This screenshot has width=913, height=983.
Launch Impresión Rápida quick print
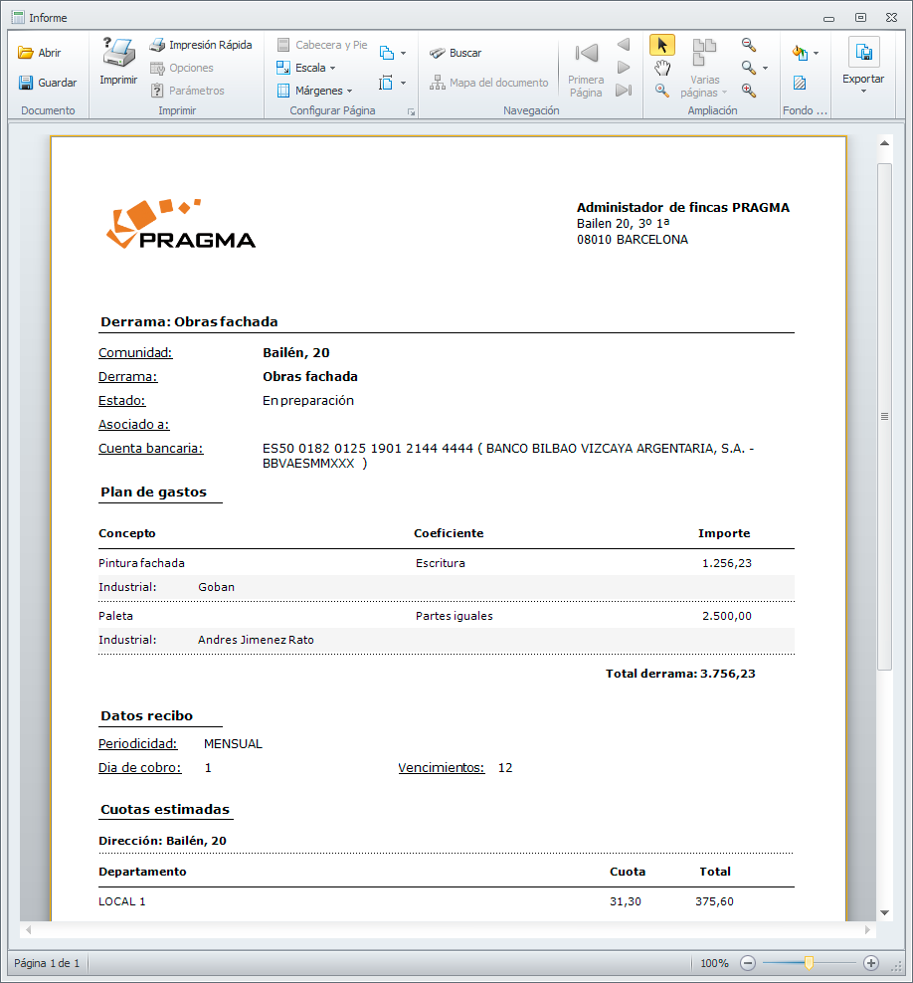(201, 45)
